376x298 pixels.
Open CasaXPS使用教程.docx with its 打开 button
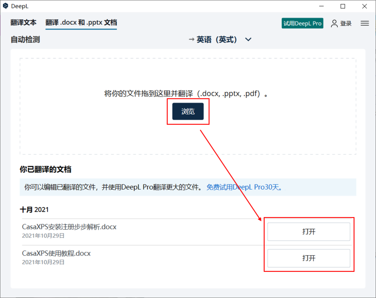[308, 258]
